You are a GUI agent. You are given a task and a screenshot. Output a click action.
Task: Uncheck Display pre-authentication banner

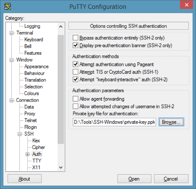(x=75, y=45)
